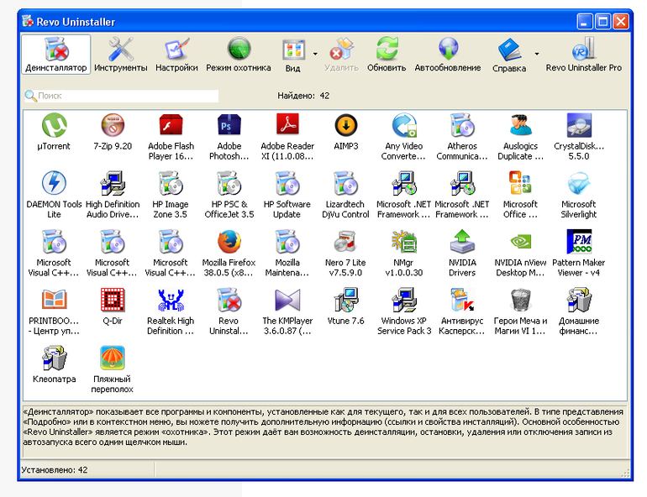This screenshot has height=497, width=647.
Task: Select Mozilla Firefox 38.0.5 entry
Action: click(229, 254)
